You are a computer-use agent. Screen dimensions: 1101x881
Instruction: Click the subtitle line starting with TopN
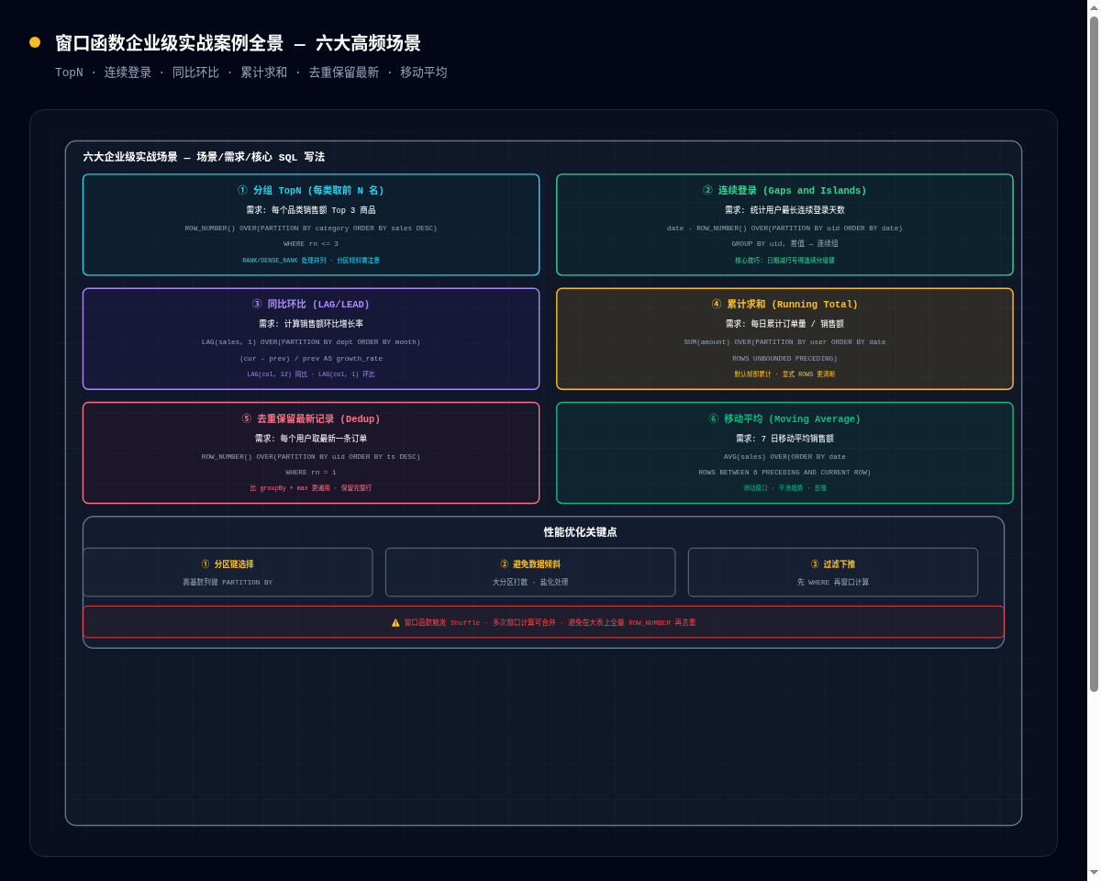(x=251, y=72)
